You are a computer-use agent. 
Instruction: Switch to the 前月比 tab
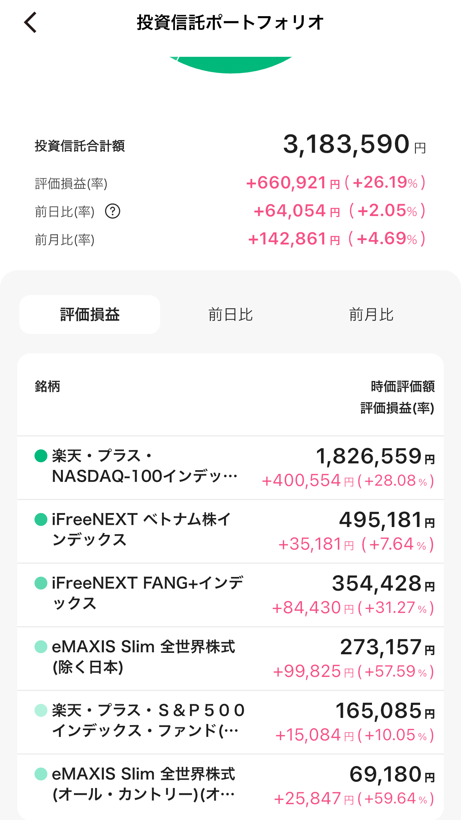click(x=371, y=315)
